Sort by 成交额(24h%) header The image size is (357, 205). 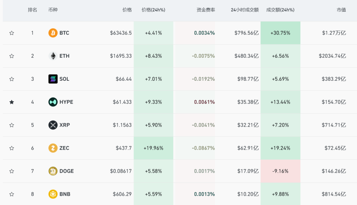[x=280, y=10]
